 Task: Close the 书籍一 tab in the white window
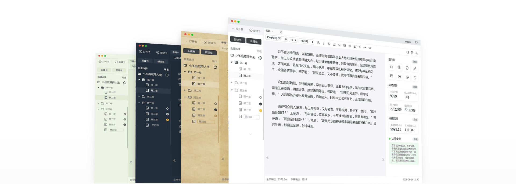click(281, 32)
